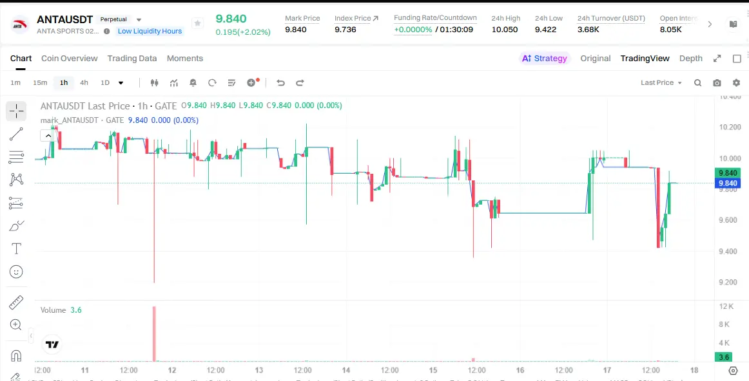
Task: Expand more timeframe options dropdown
Action: tap(121, 82)
